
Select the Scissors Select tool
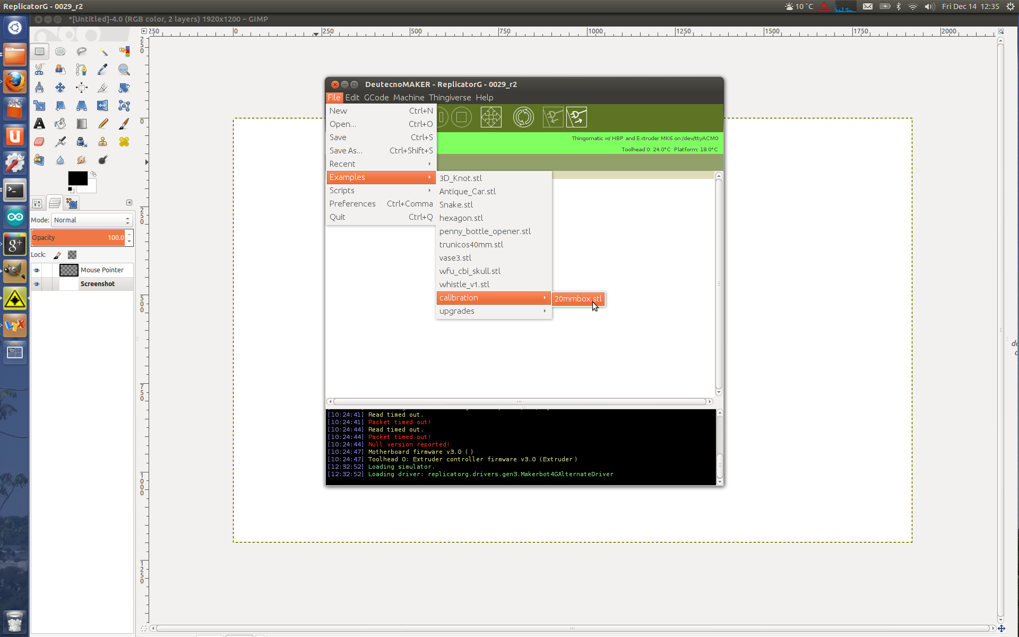(39, 70)
